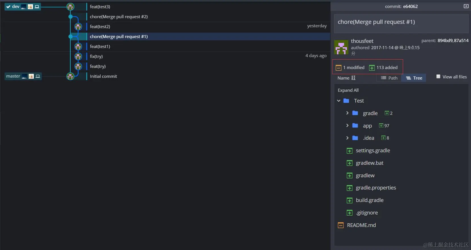Click the local laptop icon on dev branch

[37, 7]
